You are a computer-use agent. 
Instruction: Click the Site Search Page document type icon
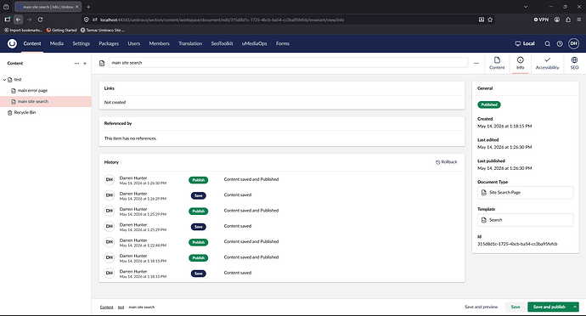(483, 193)
